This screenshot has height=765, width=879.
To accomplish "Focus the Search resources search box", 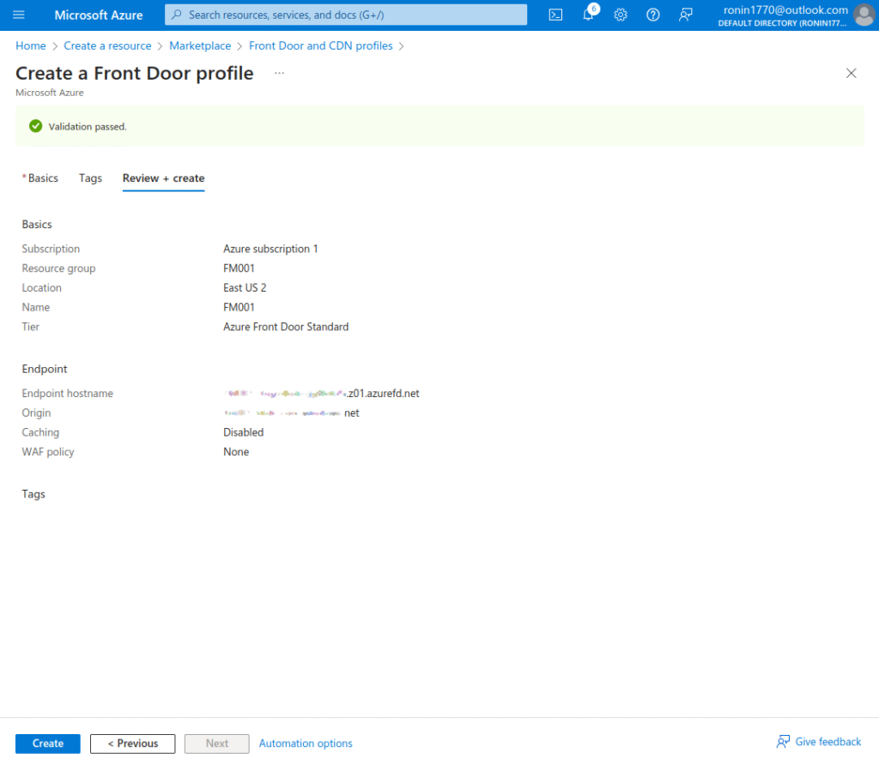I will [346, 15].
